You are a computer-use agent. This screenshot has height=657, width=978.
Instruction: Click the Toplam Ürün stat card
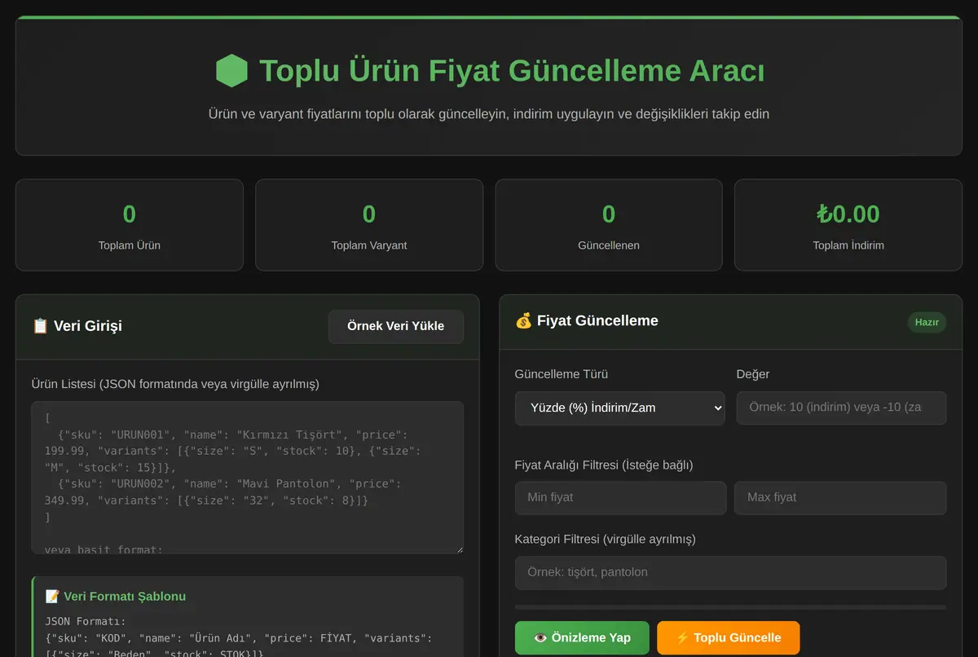click(130, 225)
